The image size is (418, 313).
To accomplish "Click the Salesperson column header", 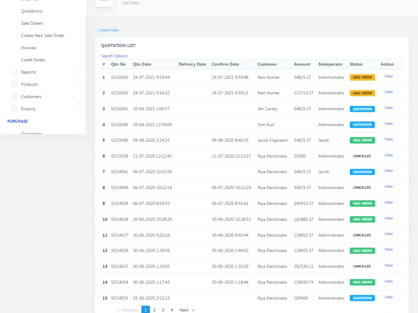I will click(x=330, y=64).
